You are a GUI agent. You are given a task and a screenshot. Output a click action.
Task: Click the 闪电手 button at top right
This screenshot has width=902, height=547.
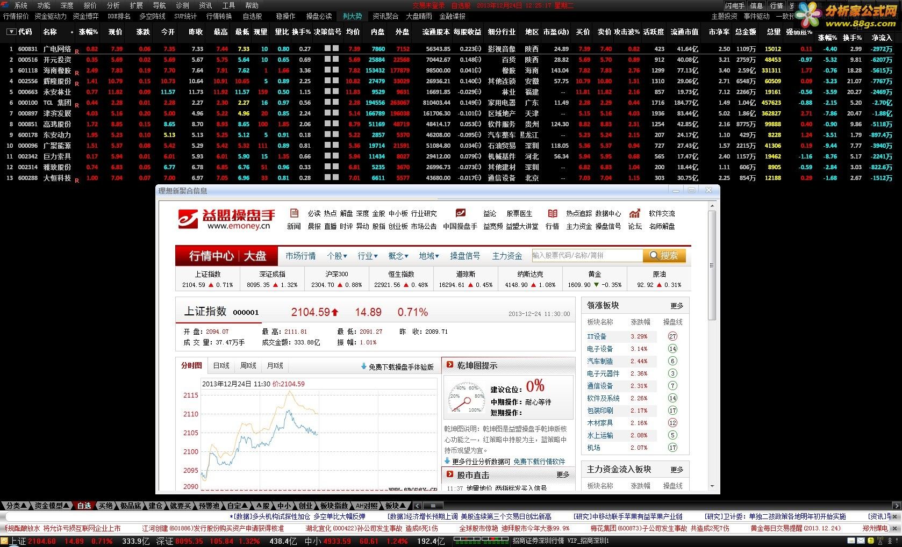pyautogui.click(x=735, y=5)
